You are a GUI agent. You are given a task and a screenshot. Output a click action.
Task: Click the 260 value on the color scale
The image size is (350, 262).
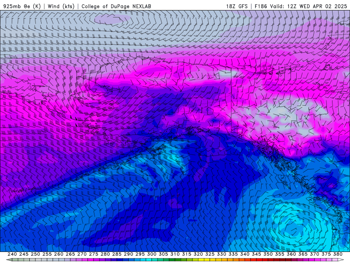[x=59, y=254]
